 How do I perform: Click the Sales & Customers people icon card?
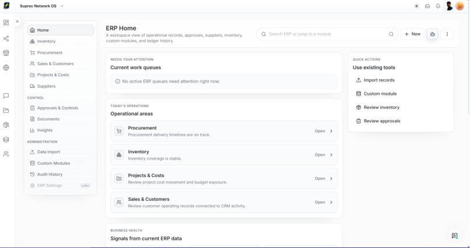coord(119,202)
